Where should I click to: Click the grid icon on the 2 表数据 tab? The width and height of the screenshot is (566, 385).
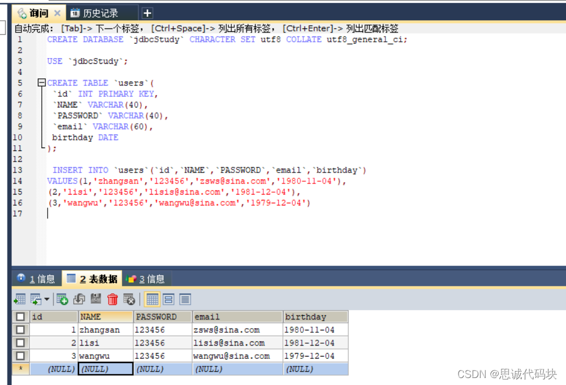click(x=71, y=278)
